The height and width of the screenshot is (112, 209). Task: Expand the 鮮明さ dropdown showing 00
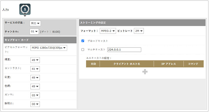[x=35, y=104]
